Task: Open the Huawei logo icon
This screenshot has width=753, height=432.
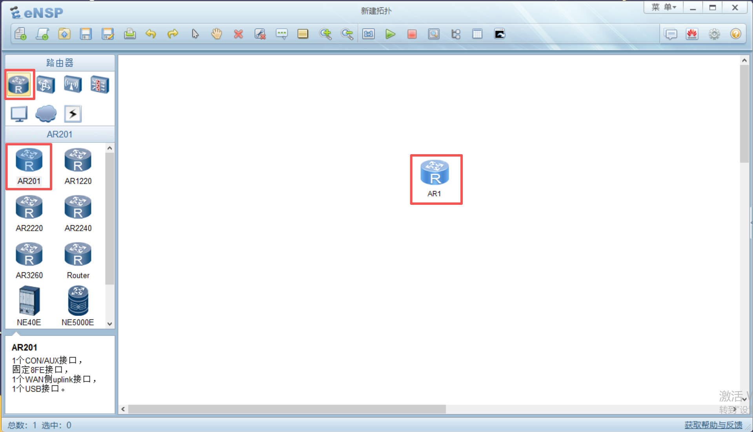Action: pos(692,34)
